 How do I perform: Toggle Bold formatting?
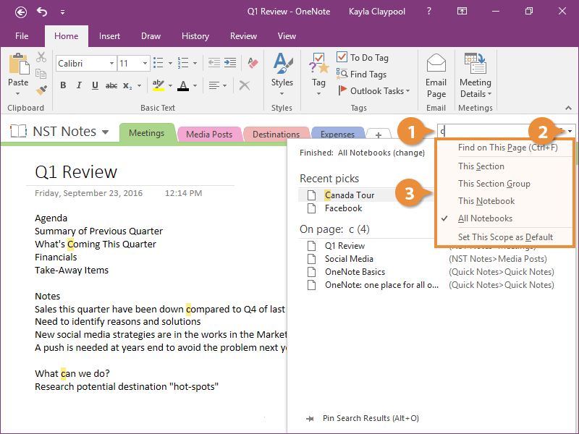coord(63,85)
